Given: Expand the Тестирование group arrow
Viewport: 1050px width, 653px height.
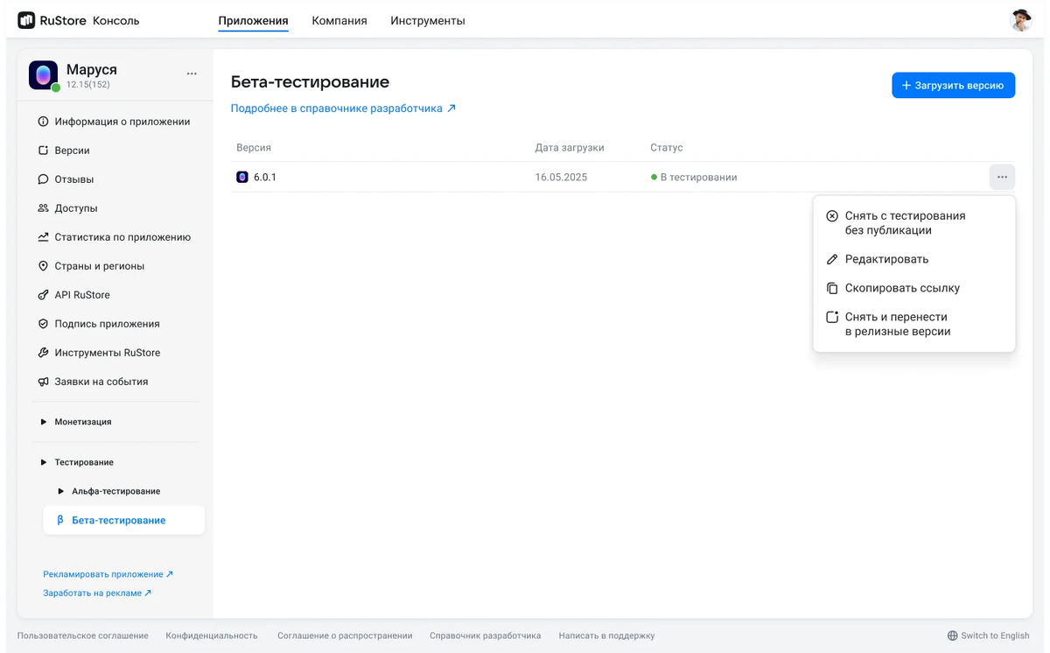Looking at the screenshot, I should pos(44,462).
